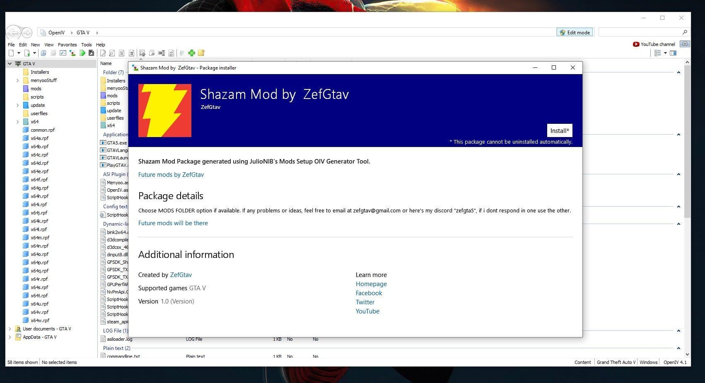Click the green play arrow toolbar icon

82,53
